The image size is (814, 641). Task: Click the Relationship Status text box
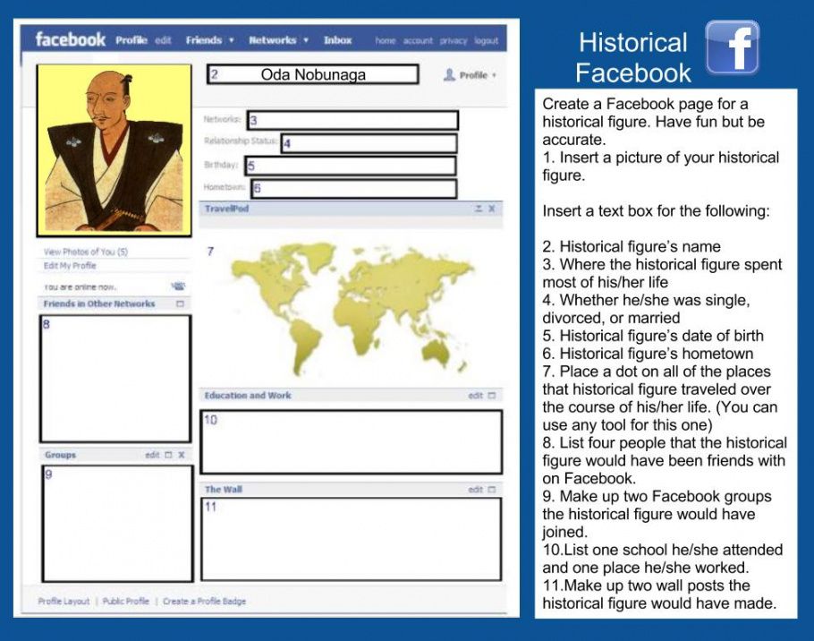[x=369, y=143]
